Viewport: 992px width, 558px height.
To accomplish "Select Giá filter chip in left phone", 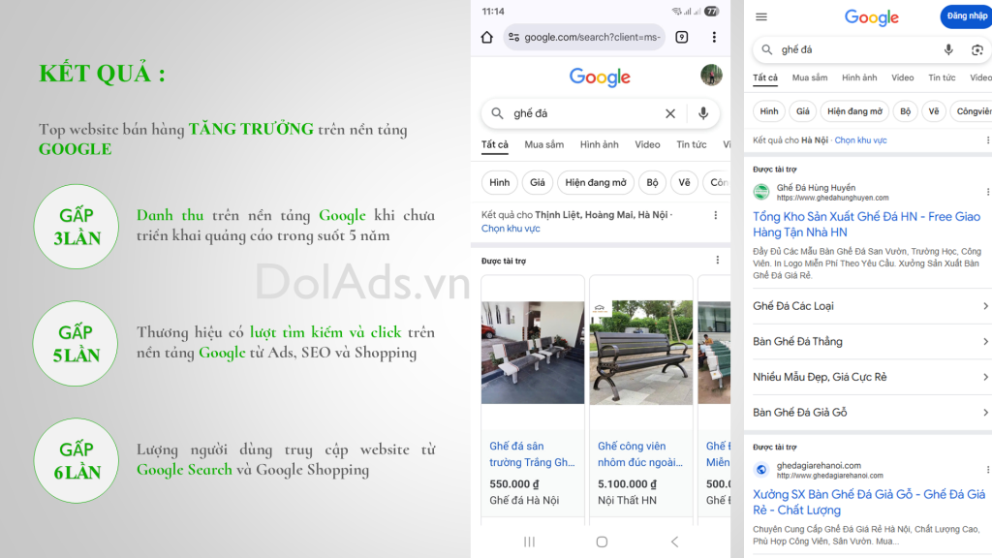I will 537,182.
